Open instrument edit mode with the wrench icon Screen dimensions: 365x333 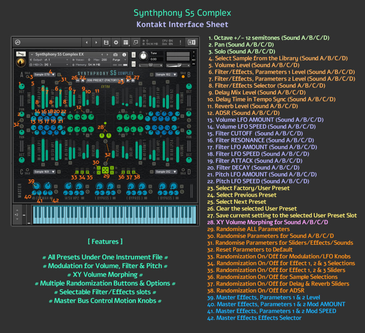[21, 54]
